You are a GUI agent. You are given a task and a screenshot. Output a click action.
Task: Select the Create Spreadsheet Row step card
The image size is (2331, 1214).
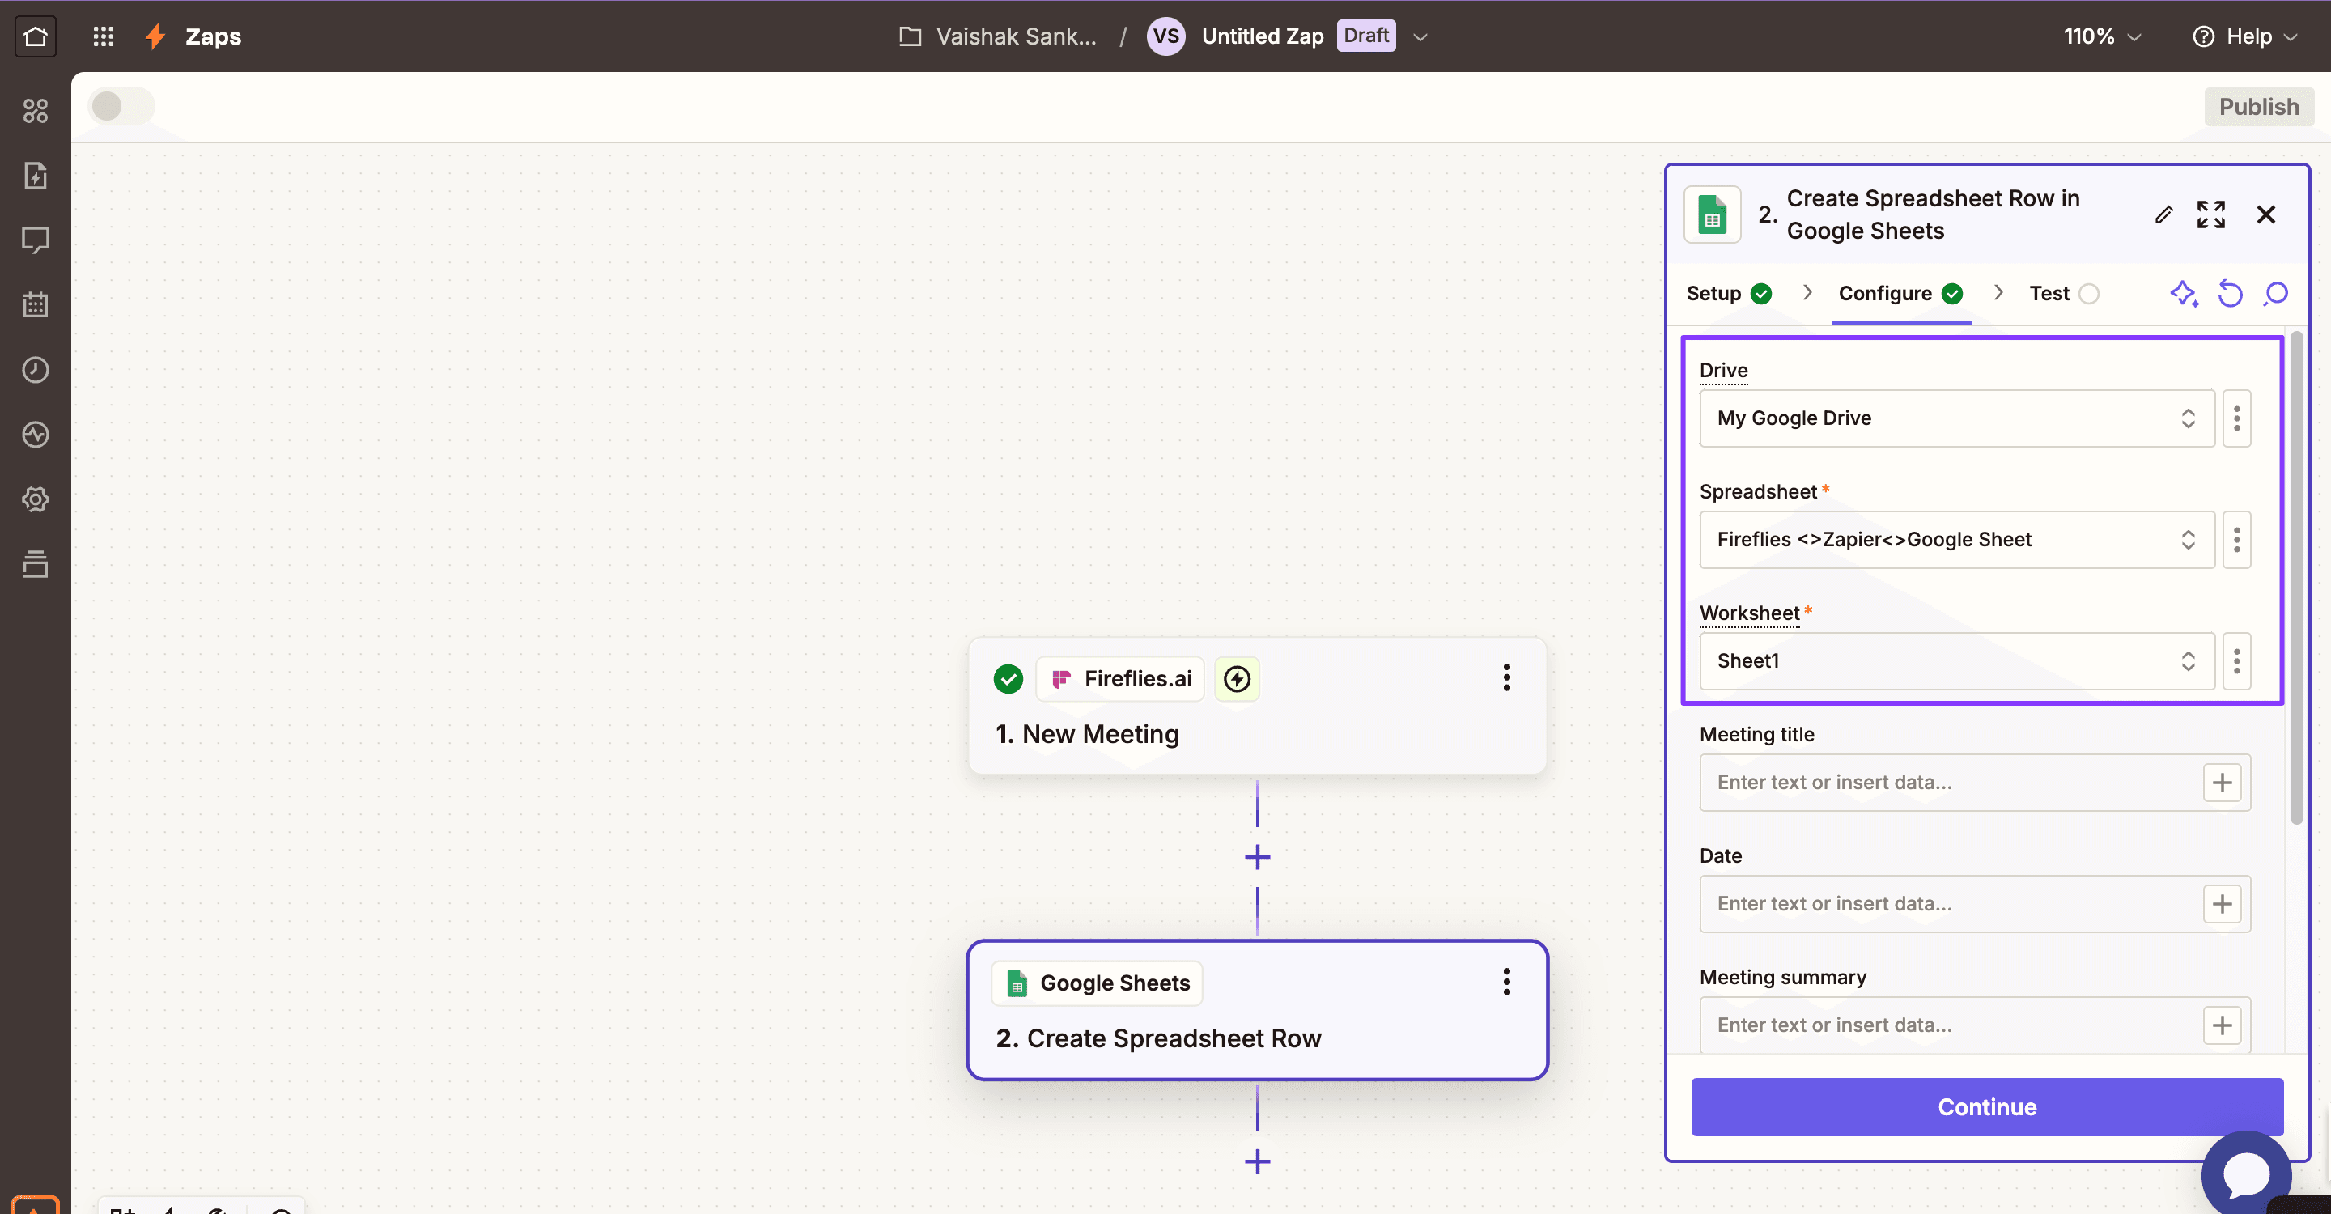pyautogui.click(x=1257, y=1009)
